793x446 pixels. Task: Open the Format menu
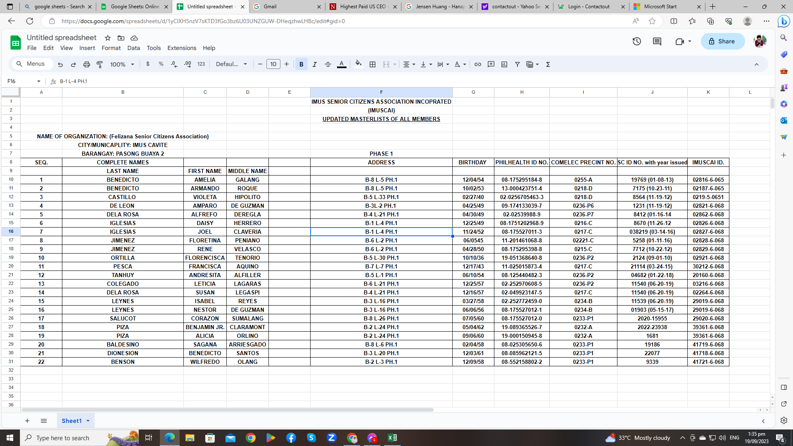point(111,48)
